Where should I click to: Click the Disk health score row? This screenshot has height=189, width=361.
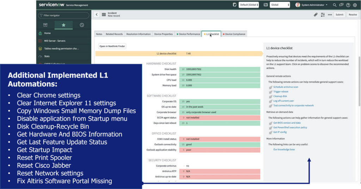[220, 69]
